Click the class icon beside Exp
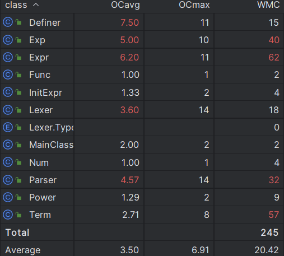The height and width of the screenshot is (256, 284). click(8, 40)
